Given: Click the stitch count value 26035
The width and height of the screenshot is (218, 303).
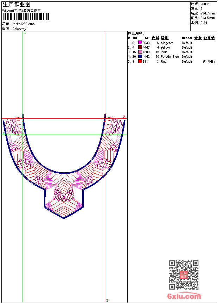Looking at the screenshot, I should point(205,4).
